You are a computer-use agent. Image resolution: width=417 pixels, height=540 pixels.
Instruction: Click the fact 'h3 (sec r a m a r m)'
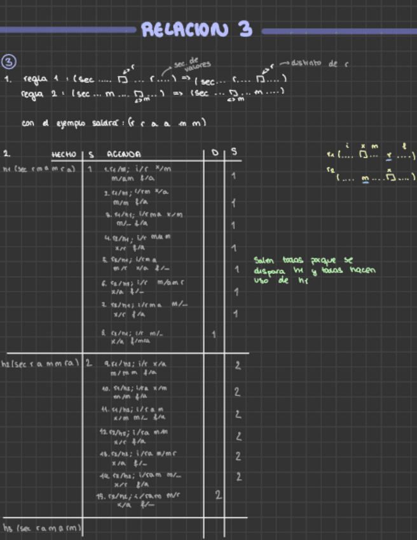pos(41,528)
